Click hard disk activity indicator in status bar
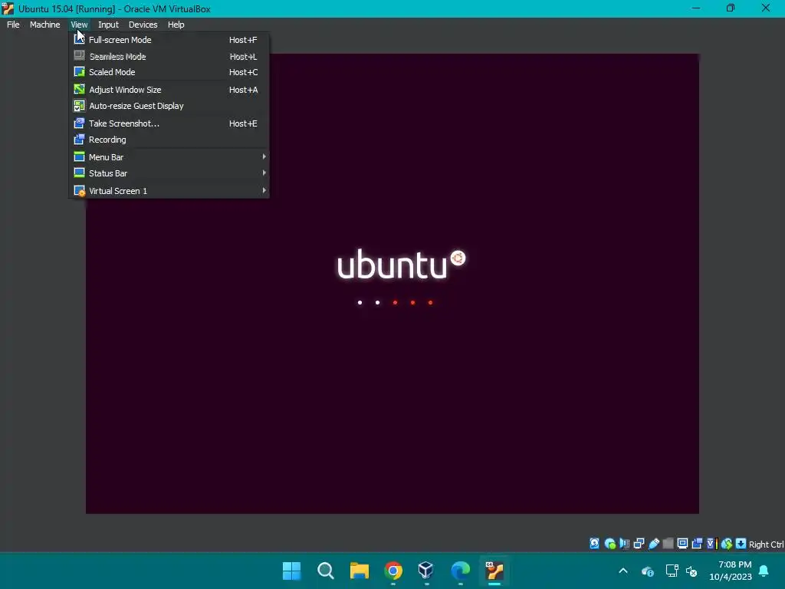The height and width of the screenshot is (589, 785). coord(594,544)
